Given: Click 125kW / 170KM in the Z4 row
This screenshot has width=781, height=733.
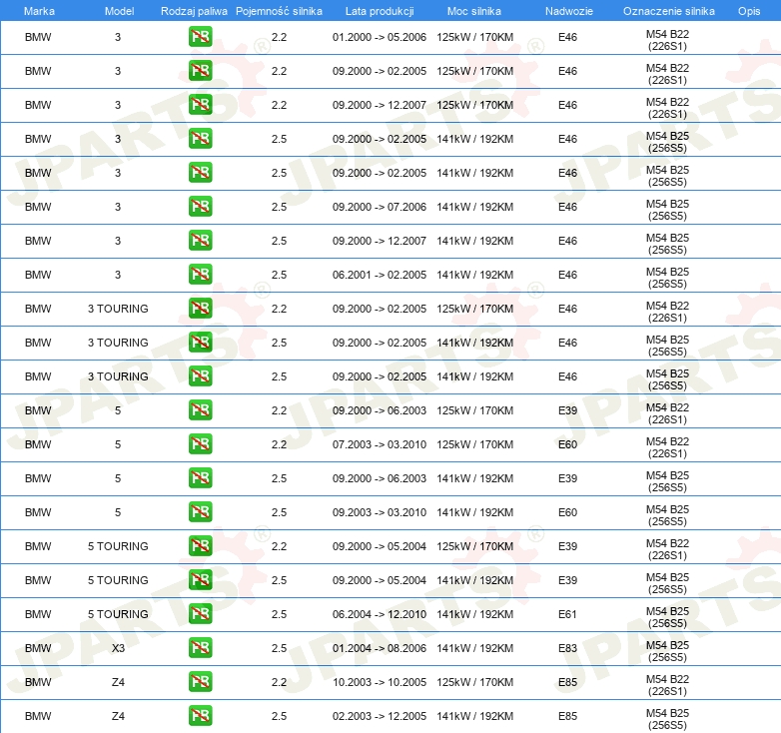Looking at the screenshot, I should [x=474, y=682].
